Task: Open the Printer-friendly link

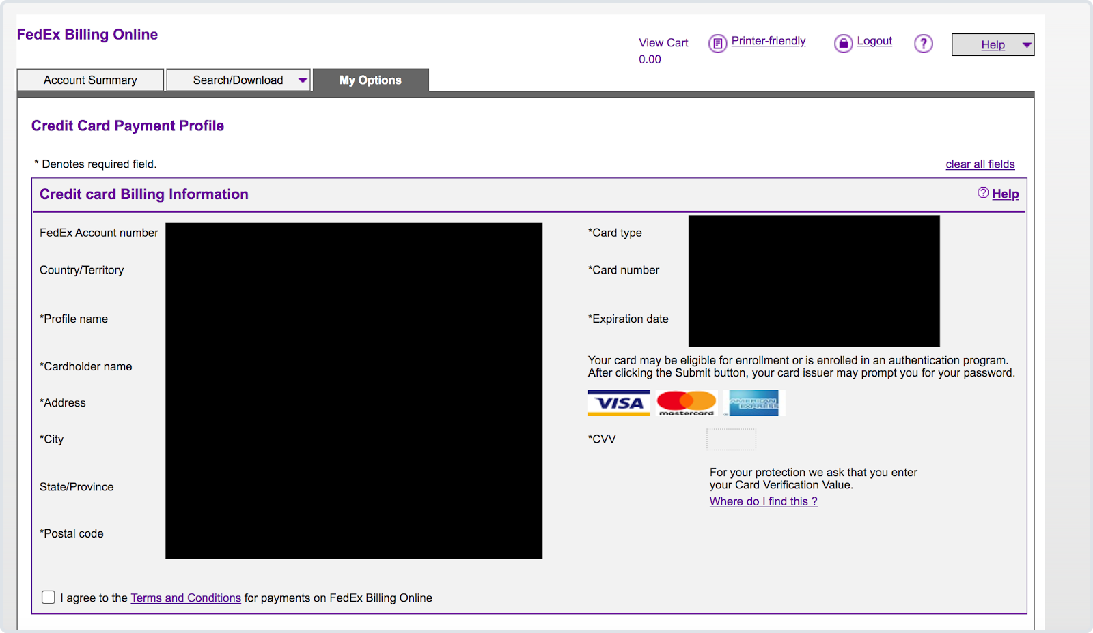Action: pos(769,41)
